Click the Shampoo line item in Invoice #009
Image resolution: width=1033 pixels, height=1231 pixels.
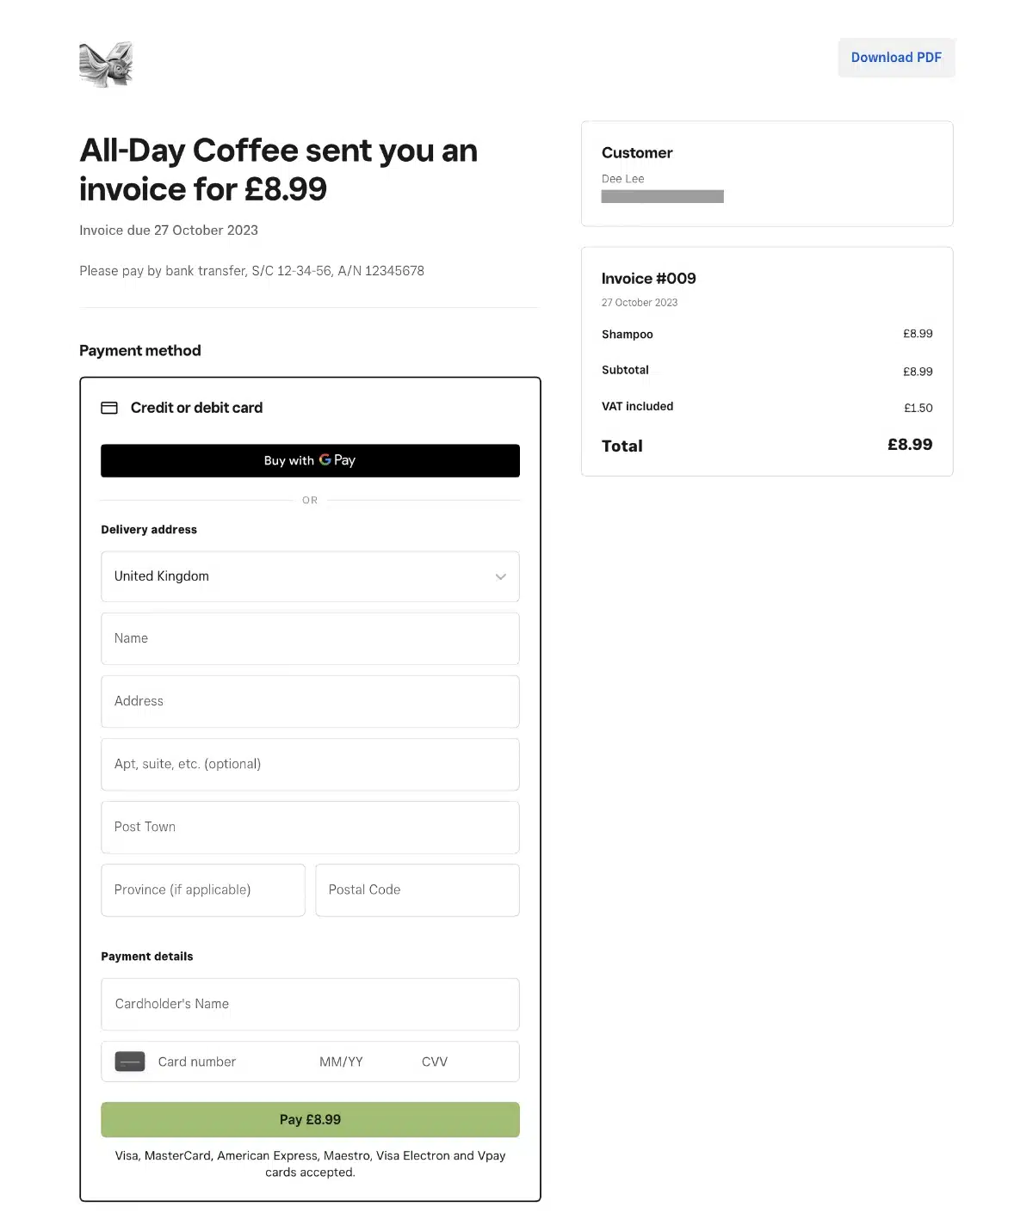click(x=628, y=335)
